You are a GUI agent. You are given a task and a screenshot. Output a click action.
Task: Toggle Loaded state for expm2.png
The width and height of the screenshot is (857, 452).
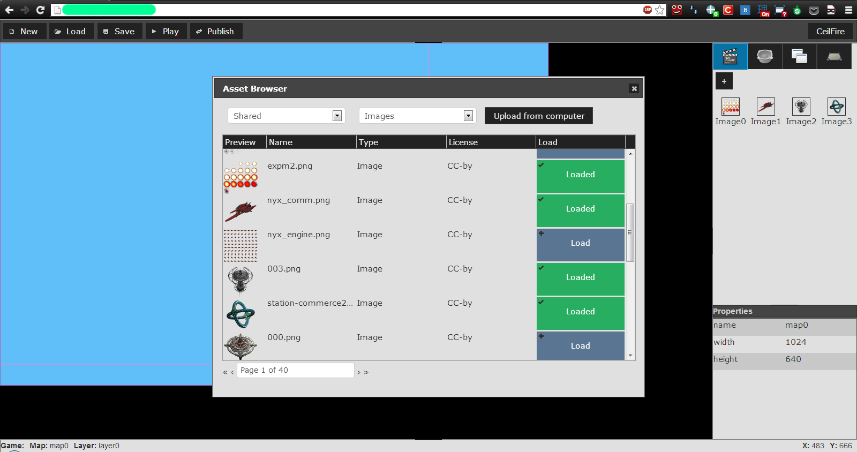(580, 175)
